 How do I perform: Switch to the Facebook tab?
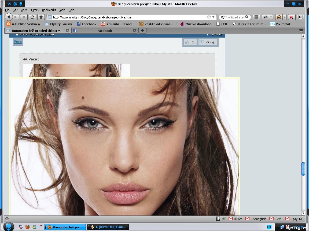104,30
